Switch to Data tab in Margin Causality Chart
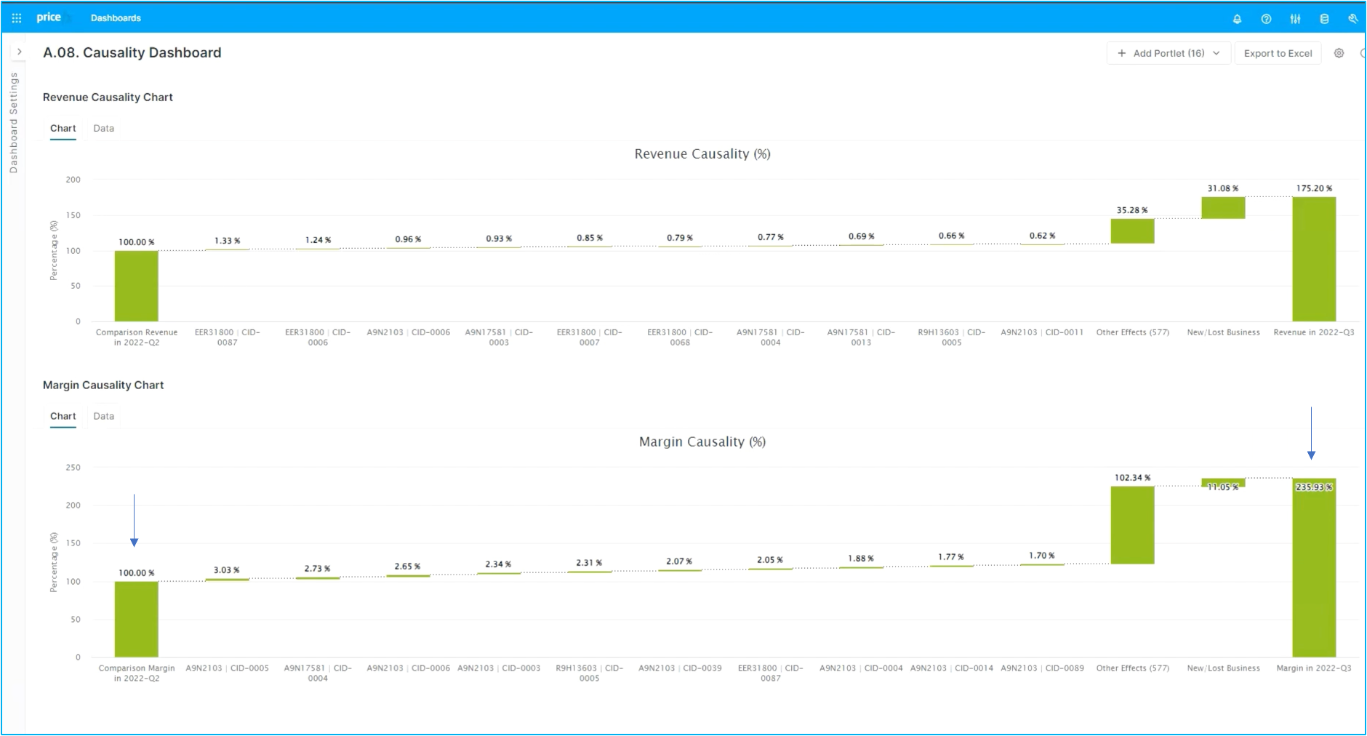Image resolution: width=1367 pixels, height=736 pixels. tap(103, 417)
